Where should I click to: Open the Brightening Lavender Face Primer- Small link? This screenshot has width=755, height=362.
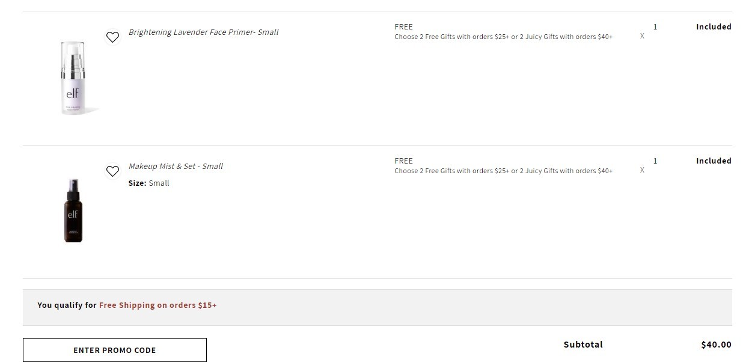click(x=203, y=32)
